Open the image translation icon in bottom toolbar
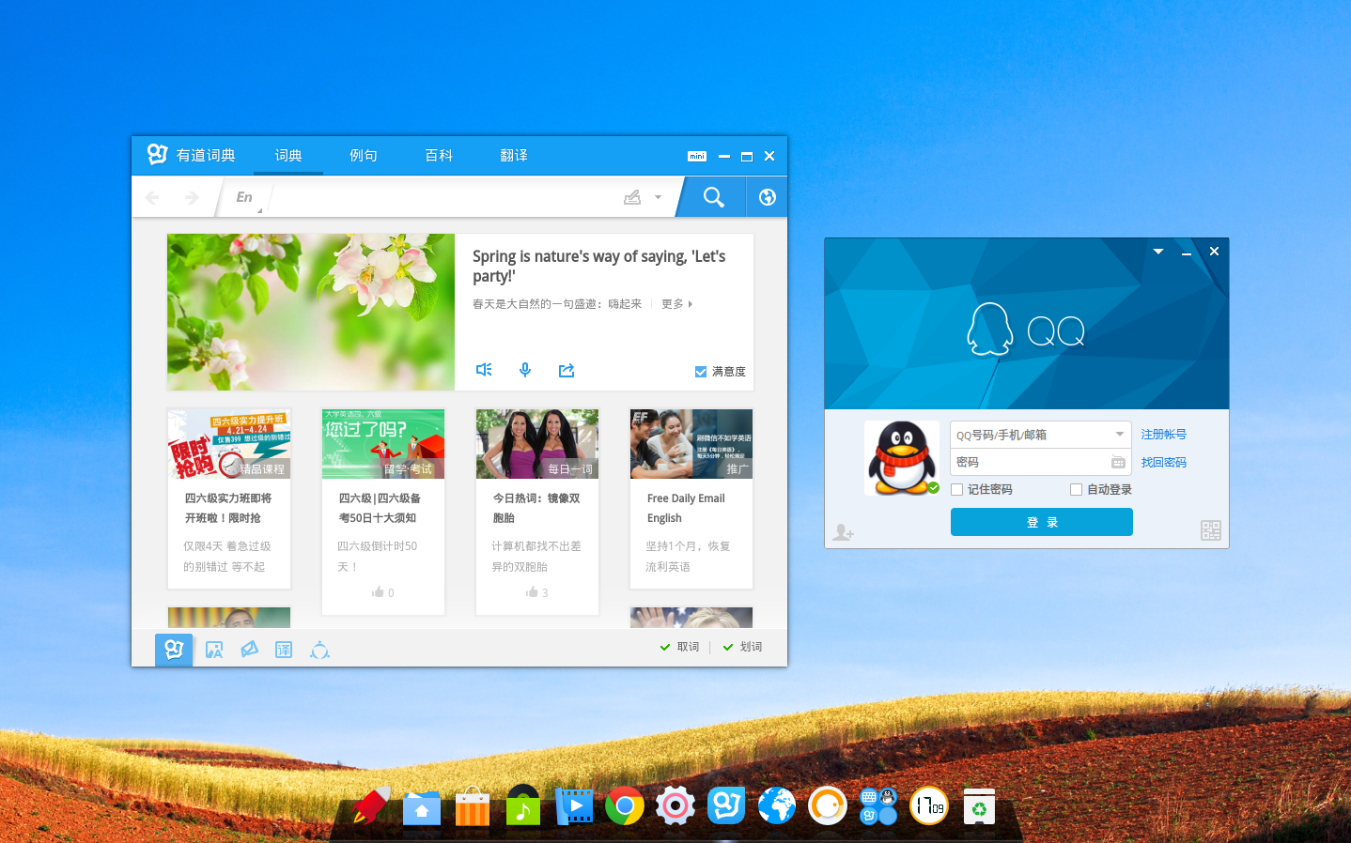 pyautogui.click(x=214, y=650)
